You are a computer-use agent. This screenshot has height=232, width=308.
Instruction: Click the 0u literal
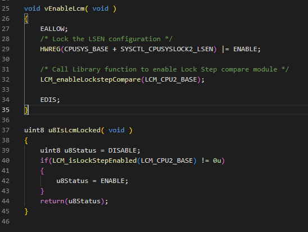point(217,160)
